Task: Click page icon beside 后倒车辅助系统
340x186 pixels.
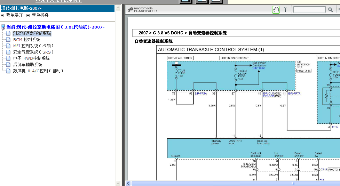Action: [8, 65]
